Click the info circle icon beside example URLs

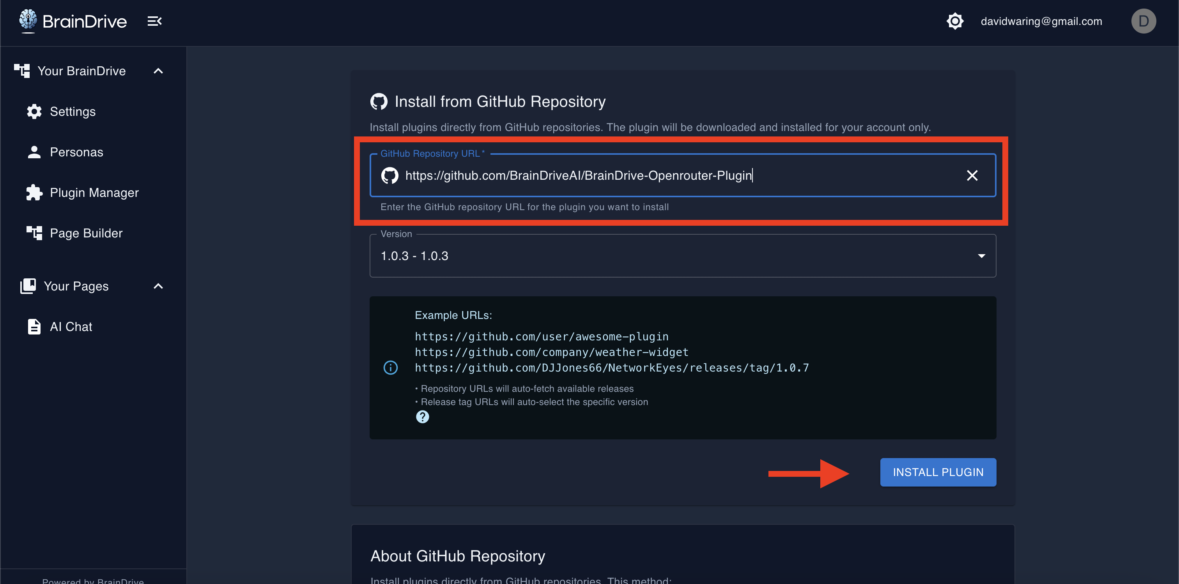[x=390, y=368]
